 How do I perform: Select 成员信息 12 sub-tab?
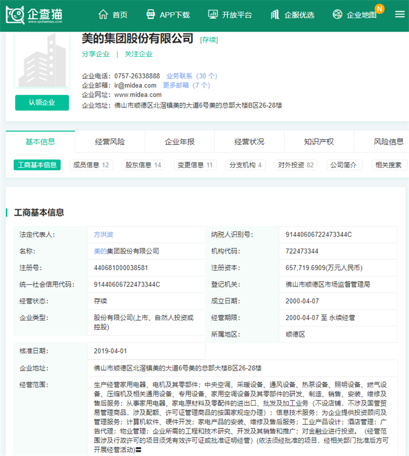(91, 165)
